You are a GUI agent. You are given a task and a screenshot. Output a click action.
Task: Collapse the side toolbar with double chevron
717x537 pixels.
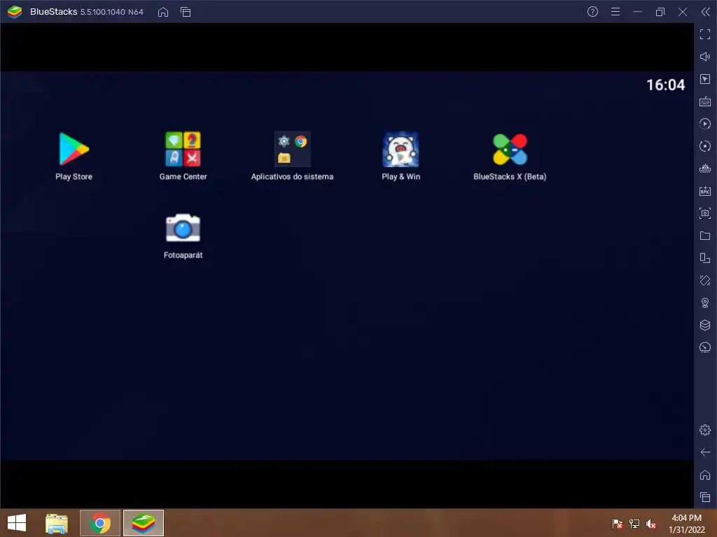706,12
